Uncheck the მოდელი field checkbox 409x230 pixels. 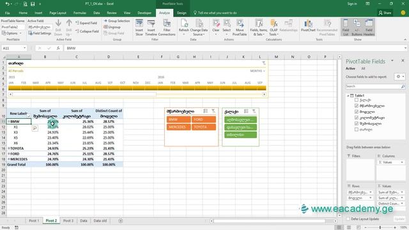click(x=357, y=112)
